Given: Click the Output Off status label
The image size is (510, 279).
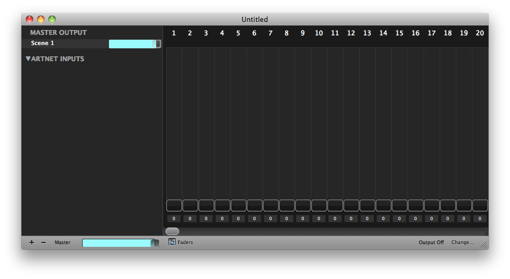Looking at the screenshot, I should [x=431, y=243].
